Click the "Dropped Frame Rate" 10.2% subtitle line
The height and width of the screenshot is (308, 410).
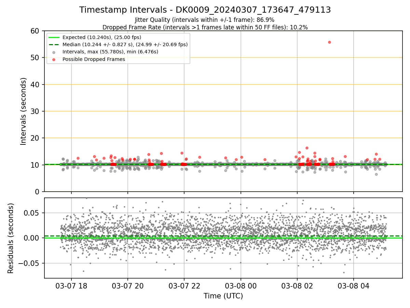(205, 27)
